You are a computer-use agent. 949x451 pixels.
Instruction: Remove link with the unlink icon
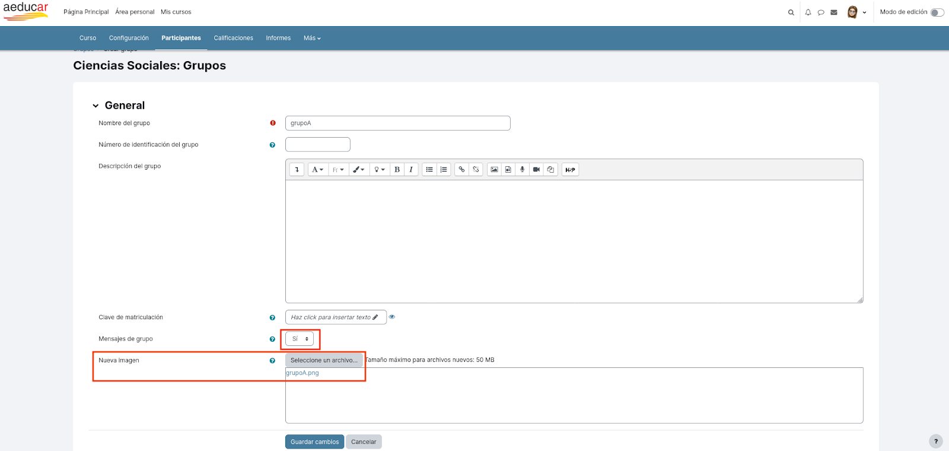476,170
